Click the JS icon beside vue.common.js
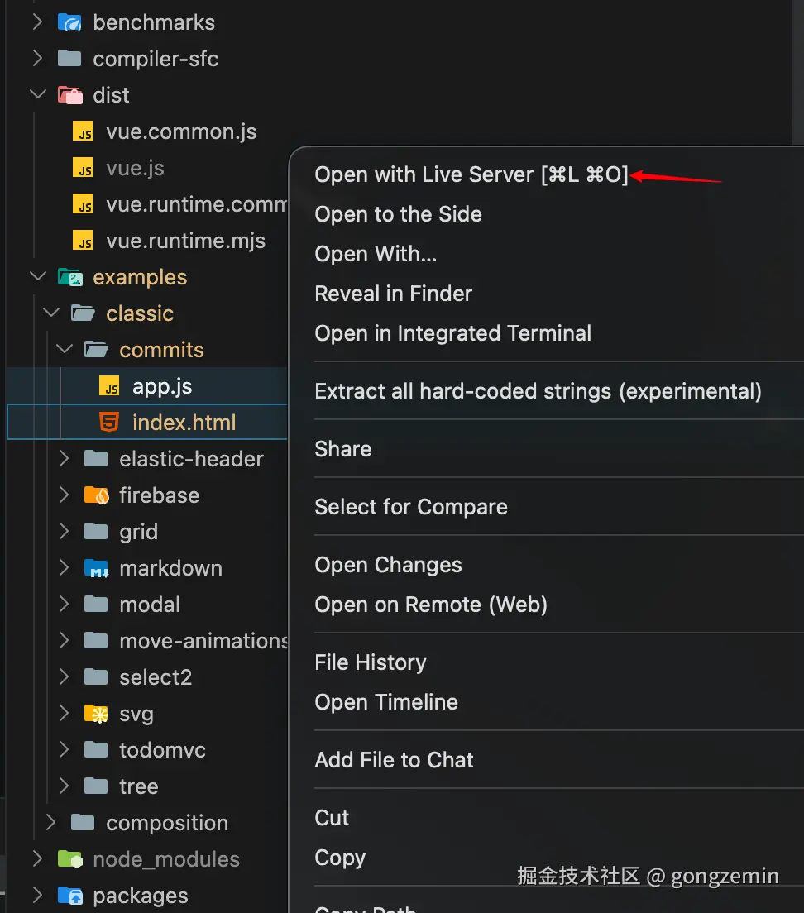The image size is (804, 913). click(83, 131)
